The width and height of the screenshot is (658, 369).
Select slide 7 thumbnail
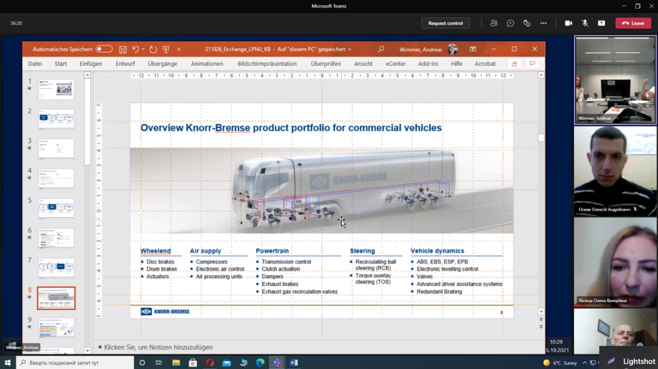pos(56,268)
